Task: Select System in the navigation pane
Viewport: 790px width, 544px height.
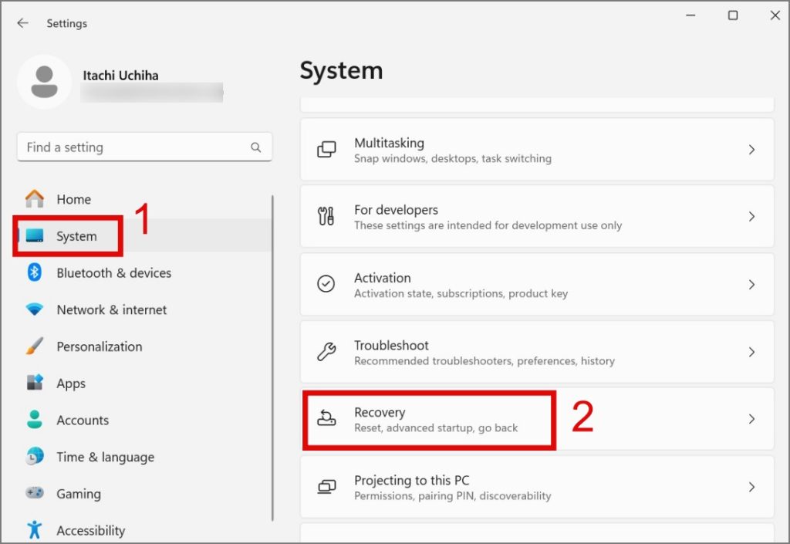Action: [x=77, y=236]
